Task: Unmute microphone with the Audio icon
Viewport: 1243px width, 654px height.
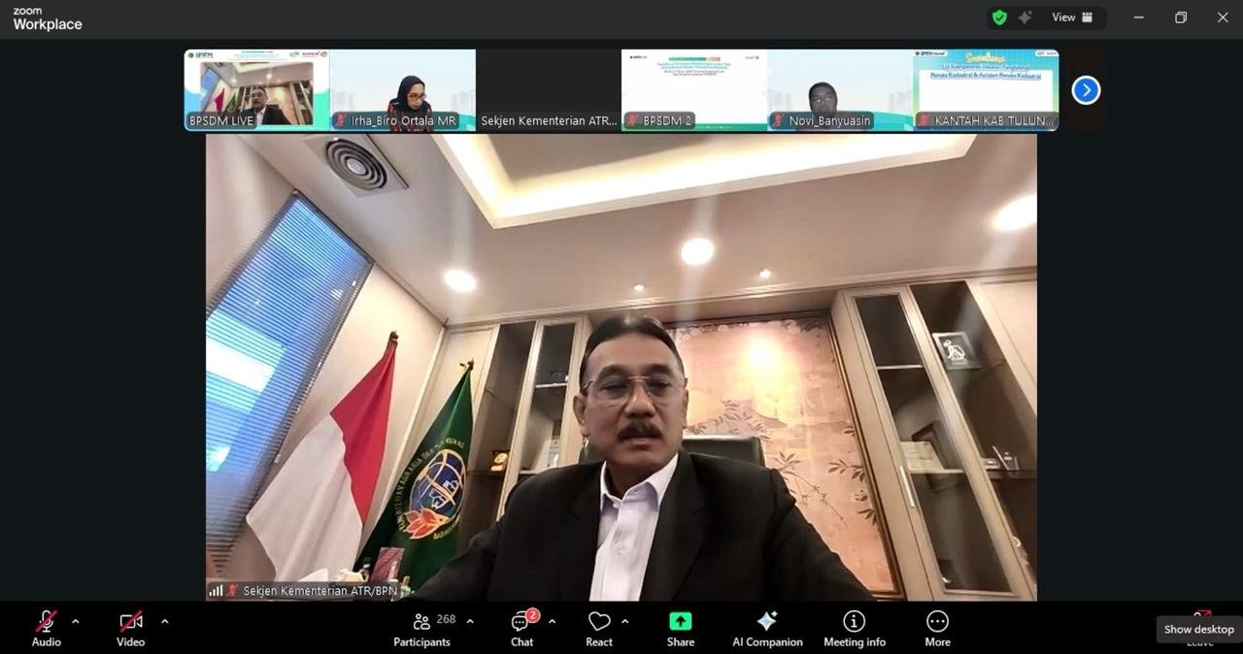Action: tap(46, 622)
